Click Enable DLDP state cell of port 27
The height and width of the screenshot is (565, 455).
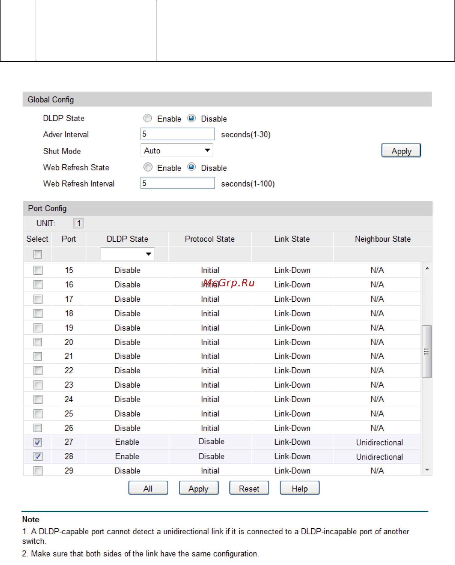pos(127,442)
